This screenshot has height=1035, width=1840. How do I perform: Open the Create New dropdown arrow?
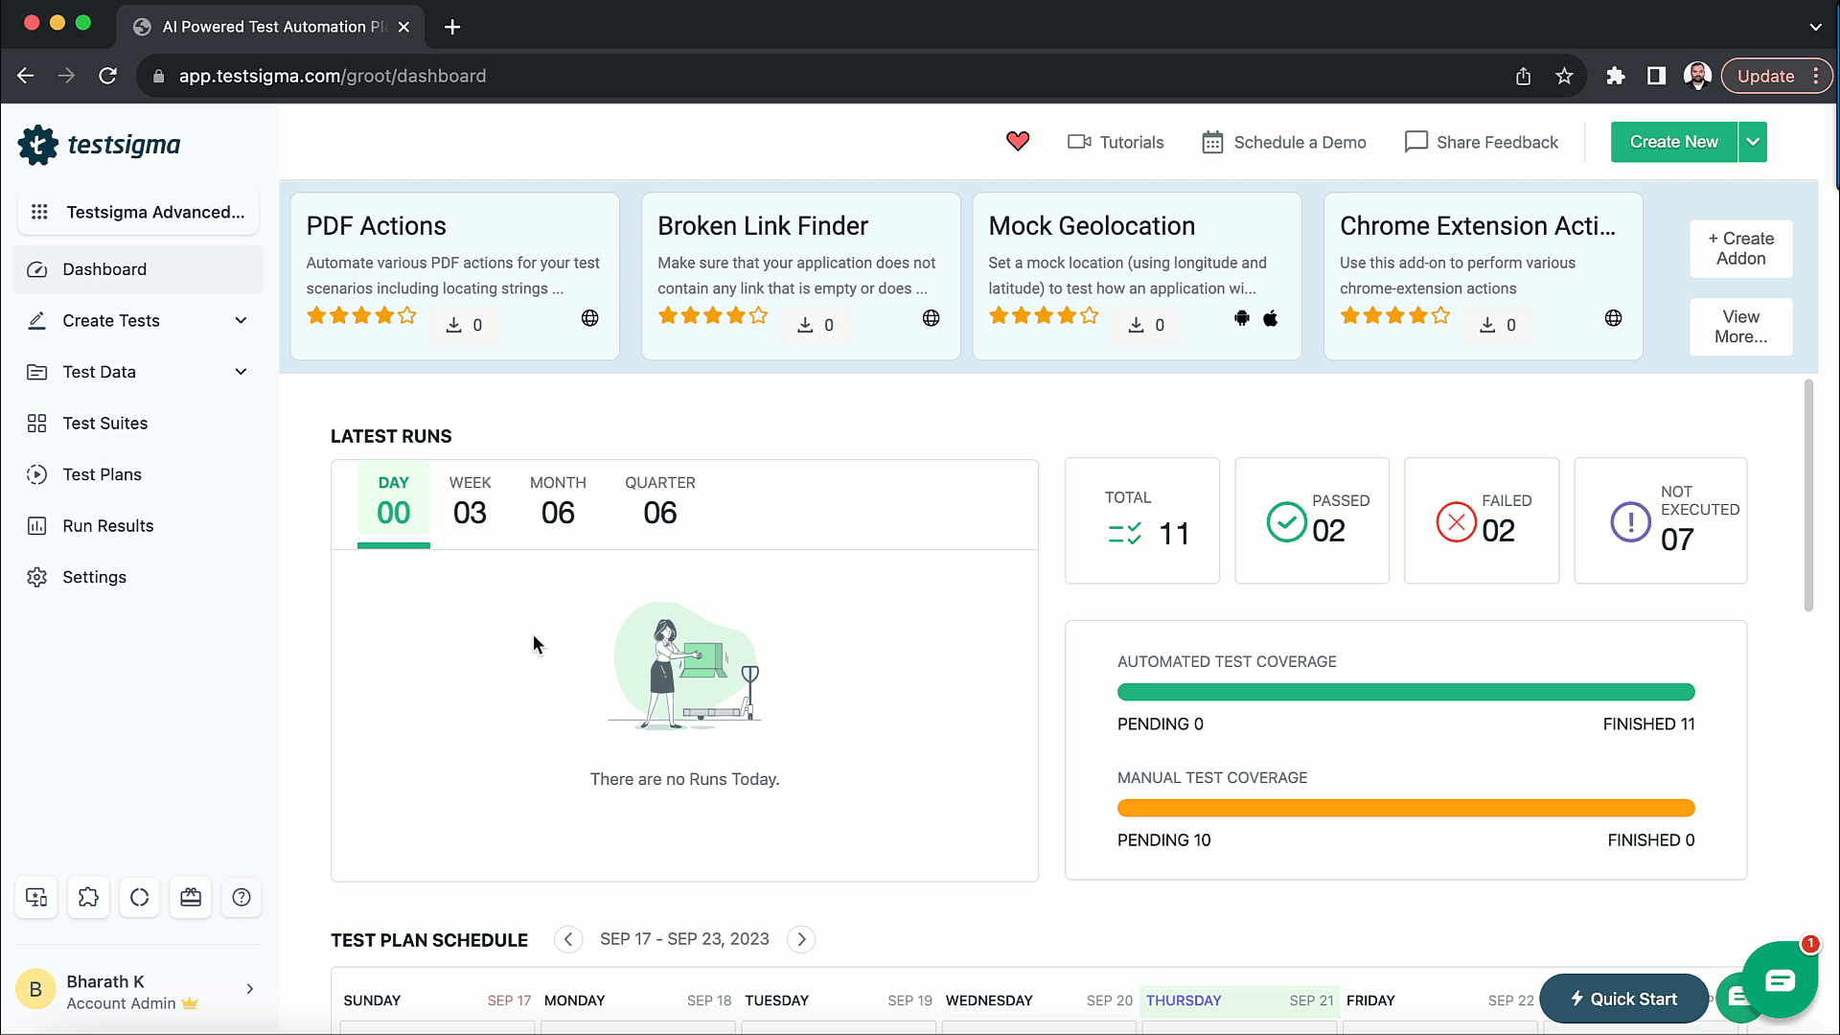click(1753, 142)
